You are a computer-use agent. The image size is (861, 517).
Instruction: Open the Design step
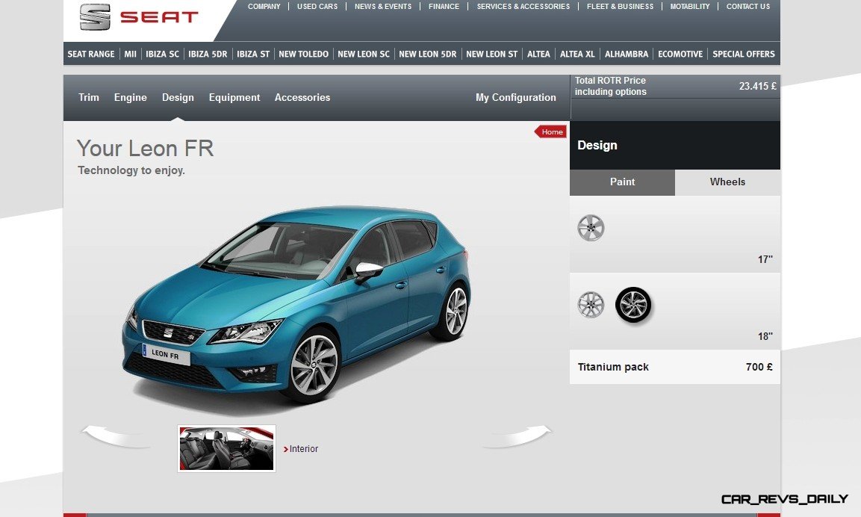pyautogui.click(x=178, y=97)
